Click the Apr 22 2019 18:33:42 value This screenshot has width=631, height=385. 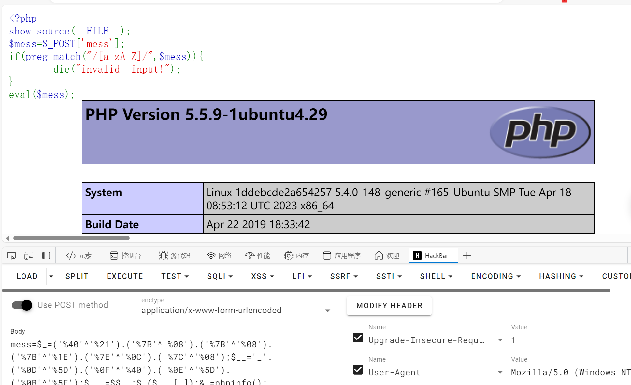click(258, 224)
